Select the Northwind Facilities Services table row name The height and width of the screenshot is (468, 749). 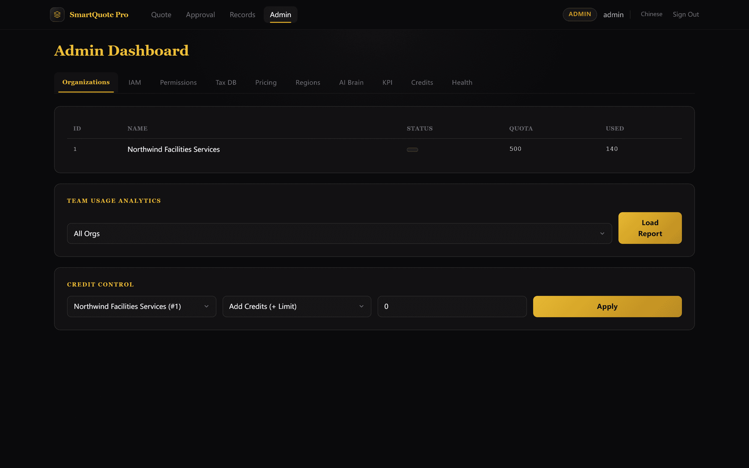click(174, 149)
